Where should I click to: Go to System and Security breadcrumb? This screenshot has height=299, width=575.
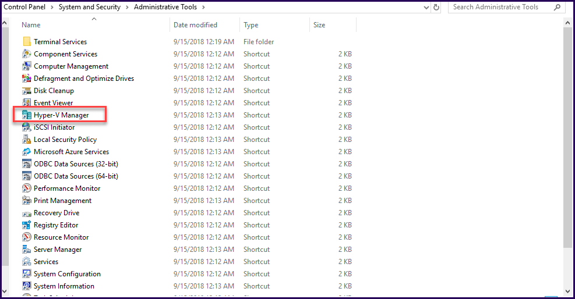90,7
